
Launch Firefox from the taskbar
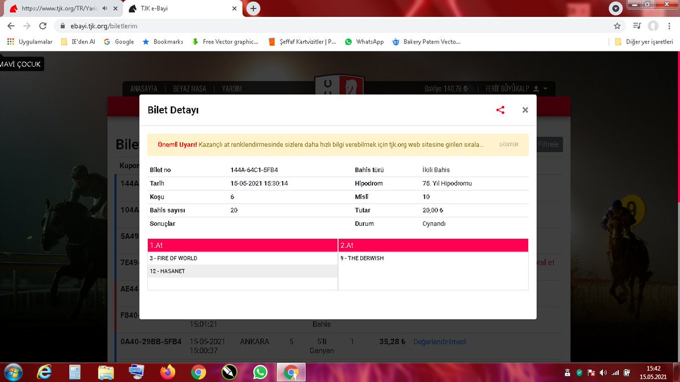168,372
